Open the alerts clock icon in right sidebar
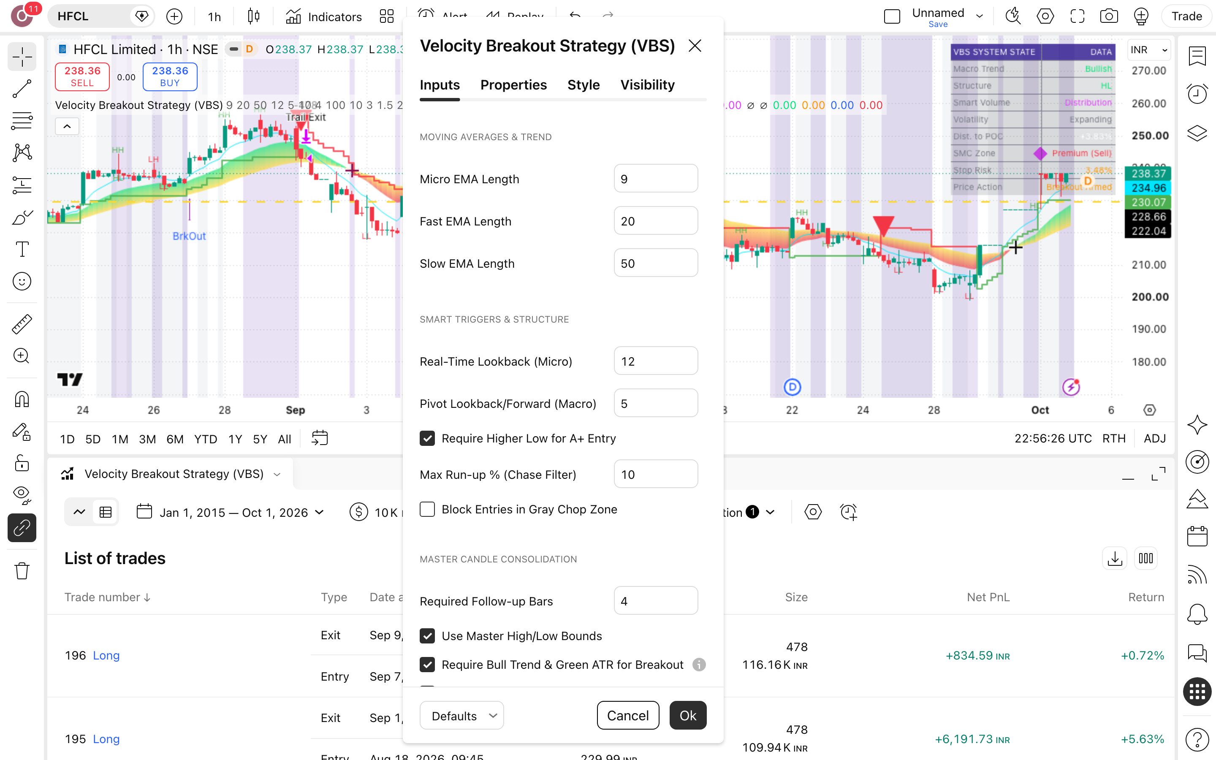This screenshot has width=1216, height=760. 1197,93
